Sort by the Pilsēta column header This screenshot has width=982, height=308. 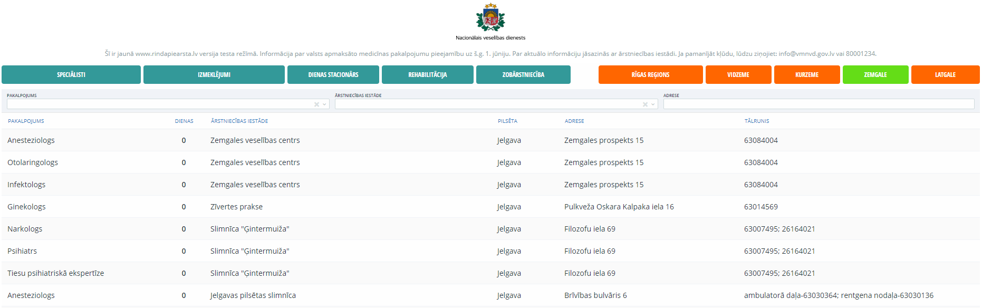click(507, 121)
